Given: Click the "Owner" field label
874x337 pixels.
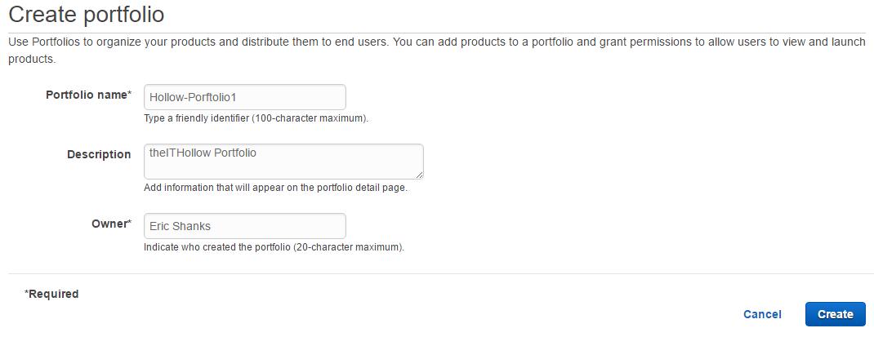Looking at the screenshot, I should (108, 224).
